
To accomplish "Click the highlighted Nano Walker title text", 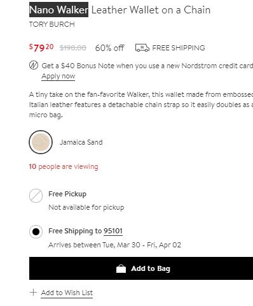I will (x=58, y=10).
